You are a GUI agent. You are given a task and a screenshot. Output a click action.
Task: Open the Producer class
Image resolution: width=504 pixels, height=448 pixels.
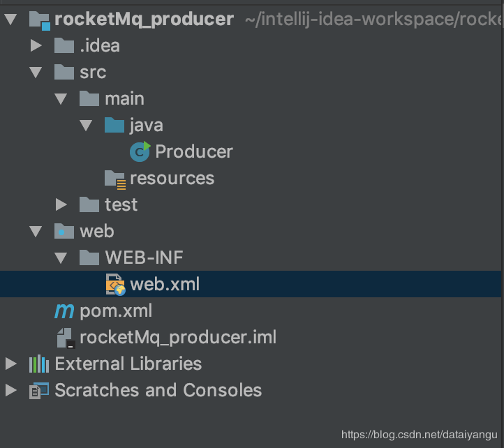(x=194, y=151)
